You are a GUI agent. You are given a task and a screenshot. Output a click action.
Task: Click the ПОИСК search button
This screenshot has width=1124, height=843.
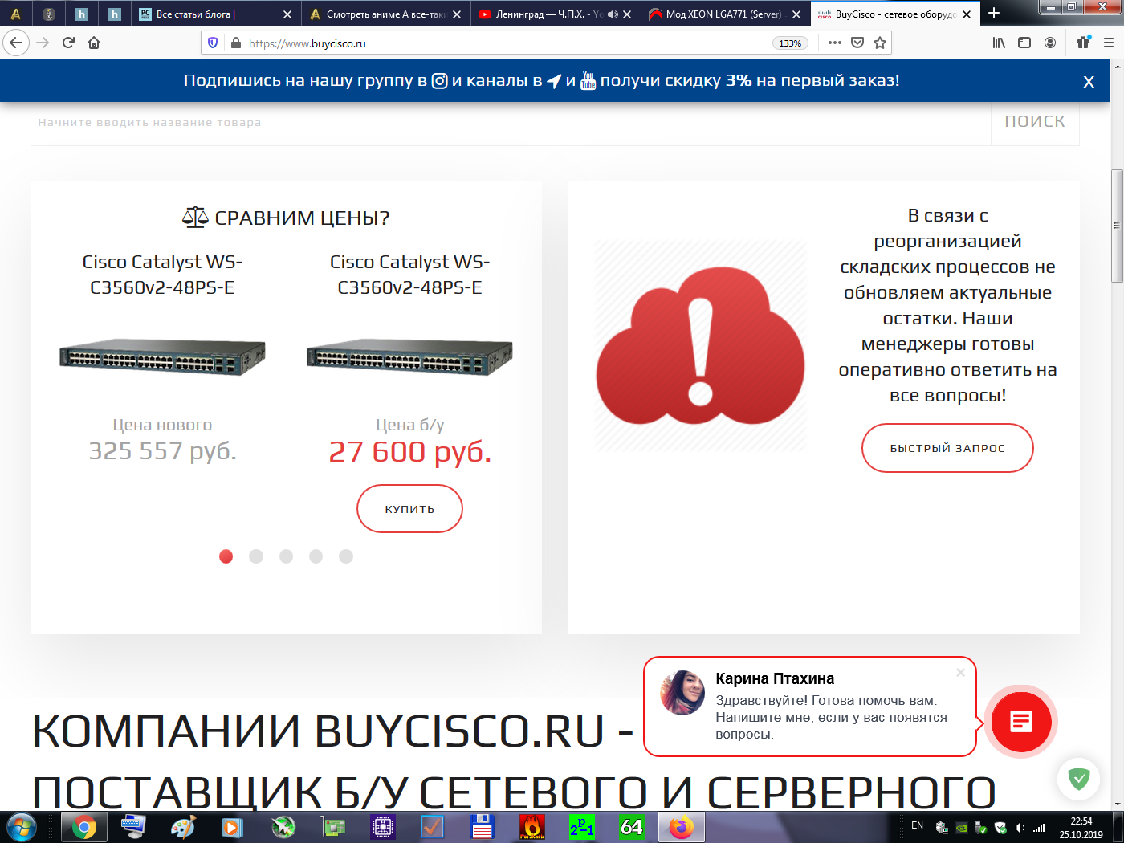coord(1035,122)
